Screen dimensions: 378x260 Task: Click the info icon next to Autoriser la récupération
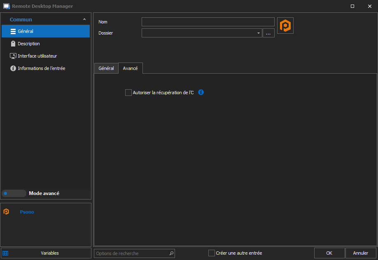pos(201,93)
